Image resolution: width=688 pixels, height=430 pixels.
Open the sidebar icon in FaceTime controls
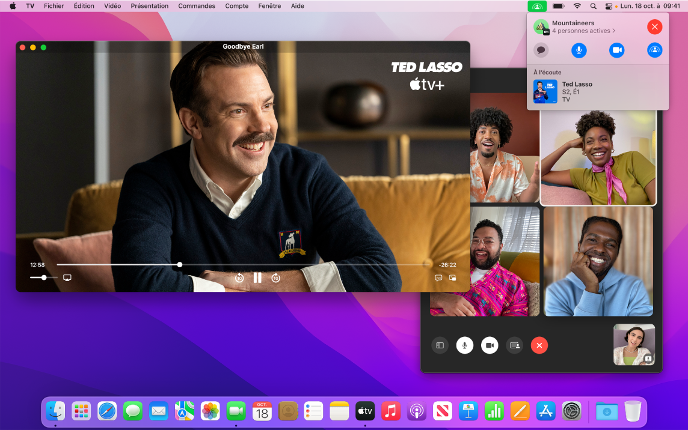tap(440, 345)
